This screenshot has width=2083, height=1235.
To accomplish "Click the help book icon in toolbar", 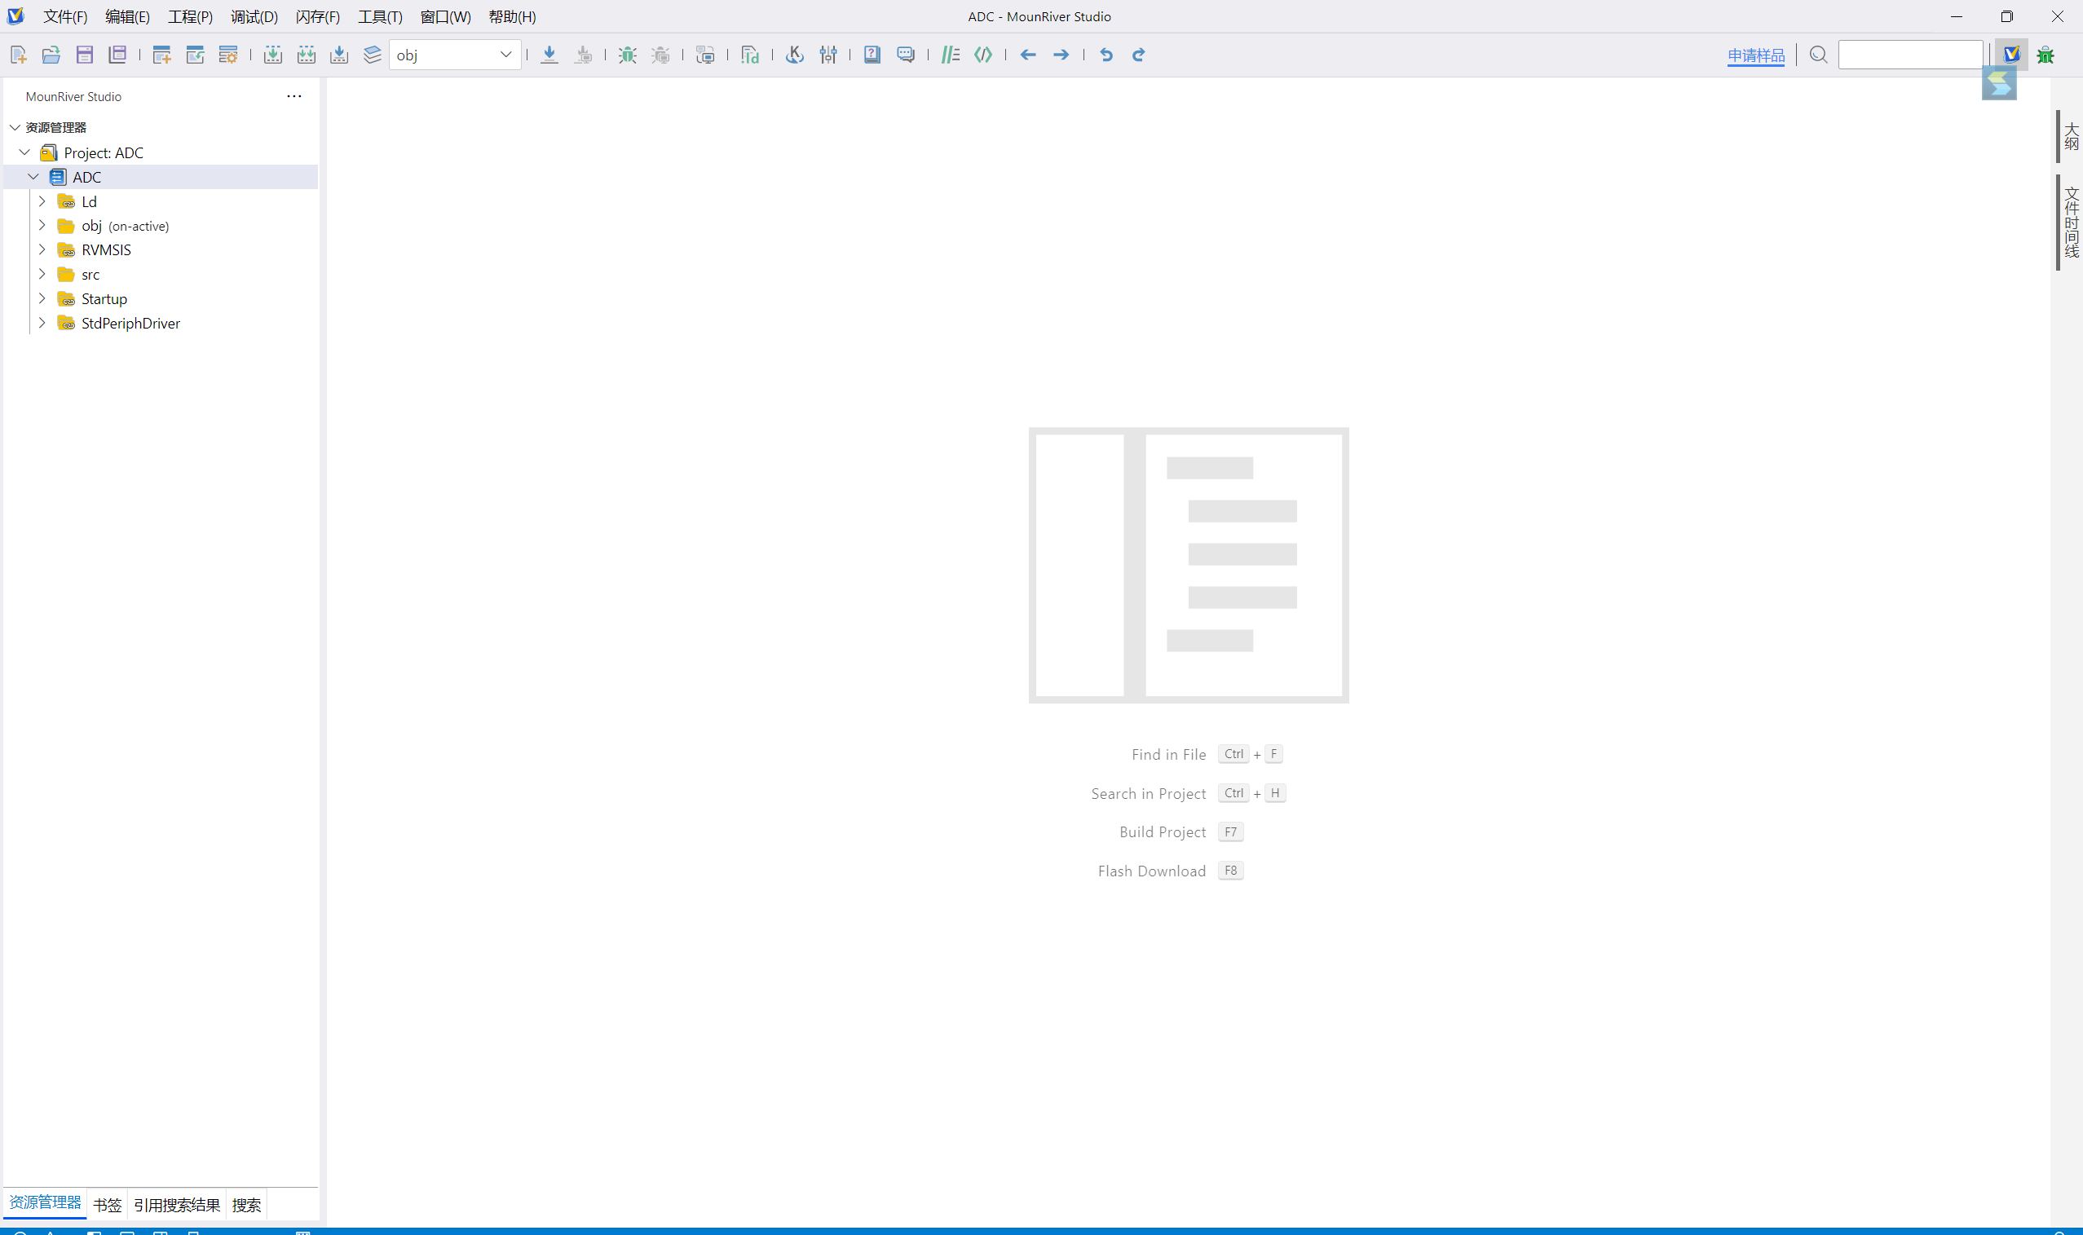I will (872, 55).
